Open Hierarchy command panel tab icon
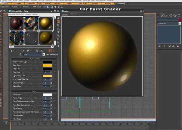The image size is (182, 130). click(166, 15)
